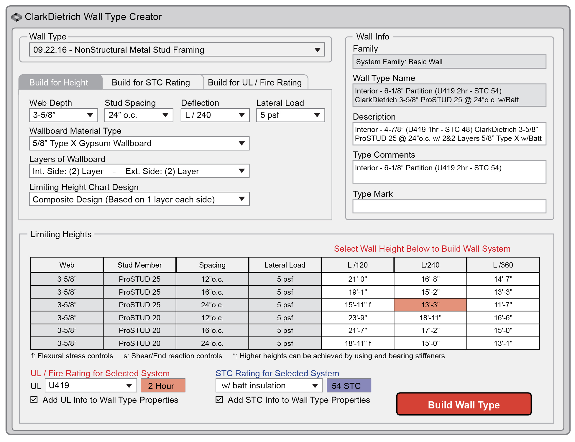Click the Description text field
The width and height of the screenshot is (575, 442).
coord(449,134)
